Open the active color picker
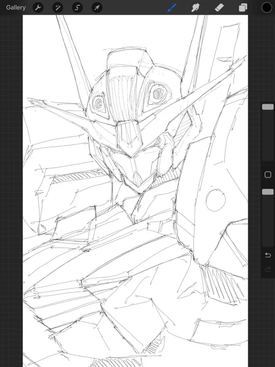 click(266, 8)
